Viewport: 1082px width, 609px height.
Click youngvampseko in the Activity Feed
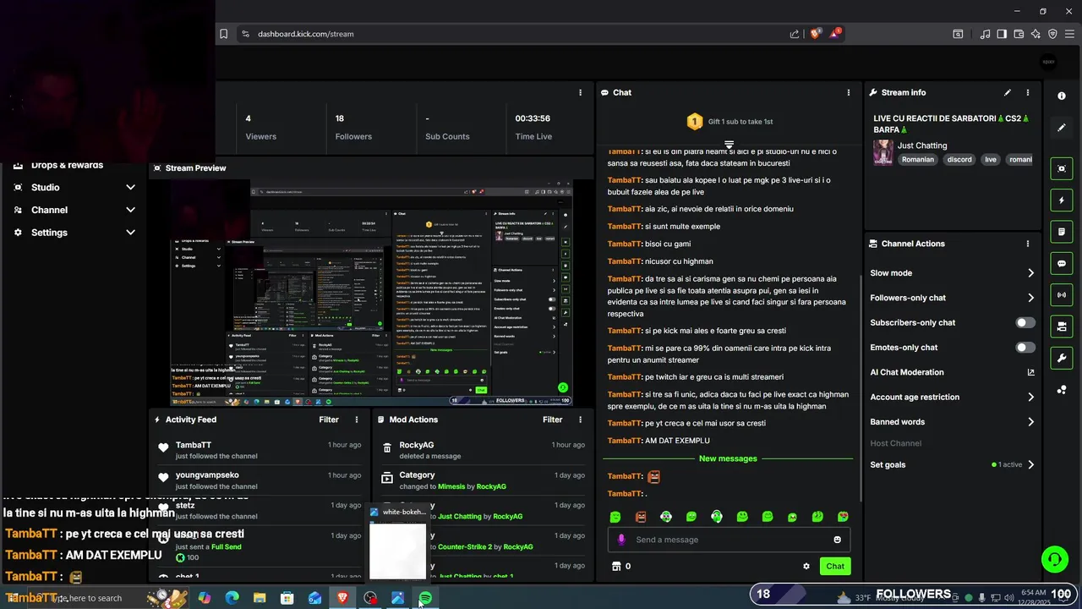pyautogui.click(x=207, y=475)
